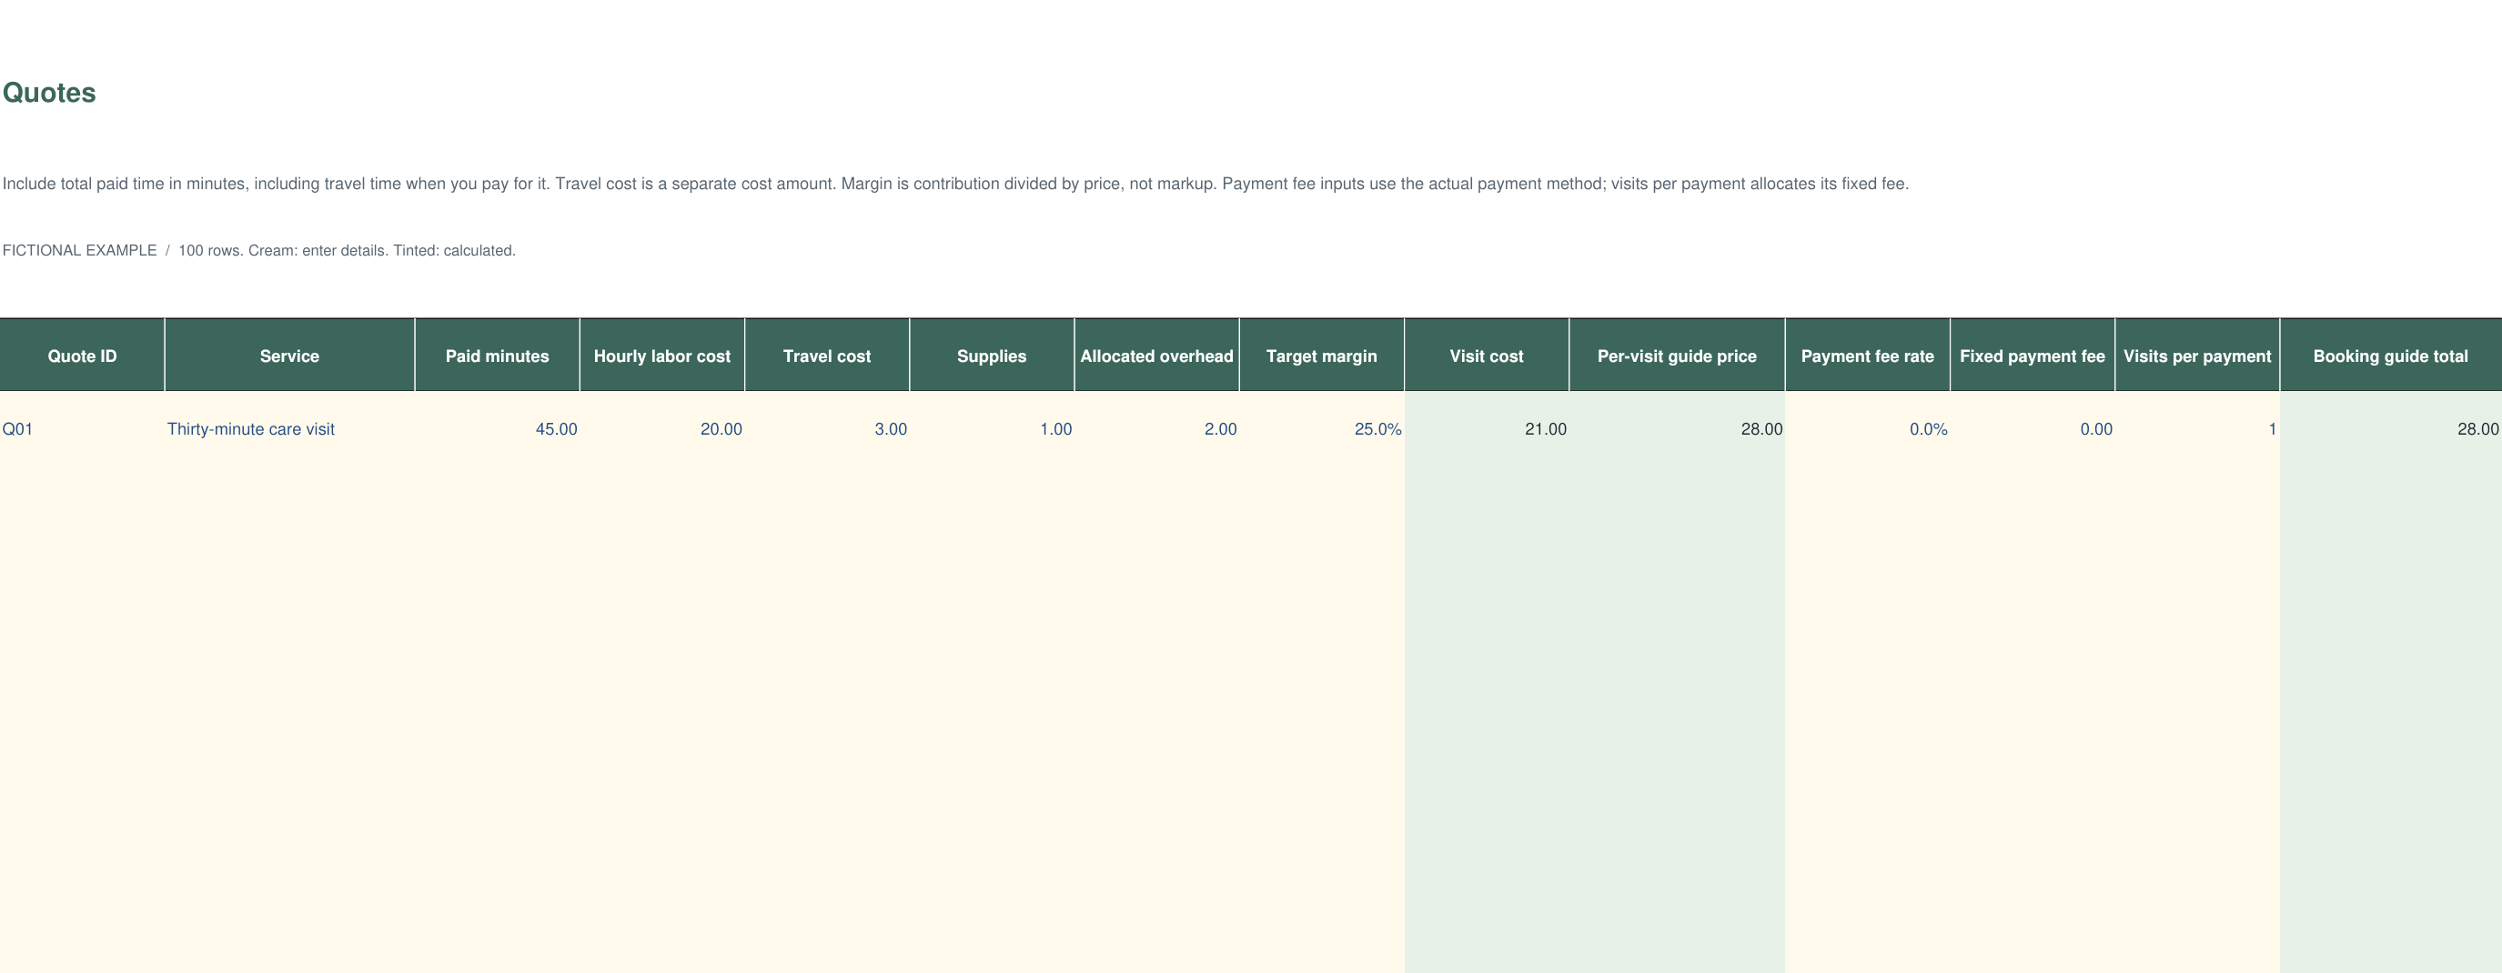
Task: Click the 20.00 hourly labor cost cell
Action: [662, 428]
